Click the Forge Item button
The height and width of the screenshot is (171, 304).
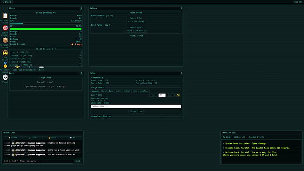[x=136, y=111]
